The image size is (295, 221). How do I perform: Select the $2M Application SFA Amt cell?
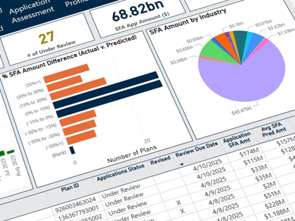coord(269,186)
